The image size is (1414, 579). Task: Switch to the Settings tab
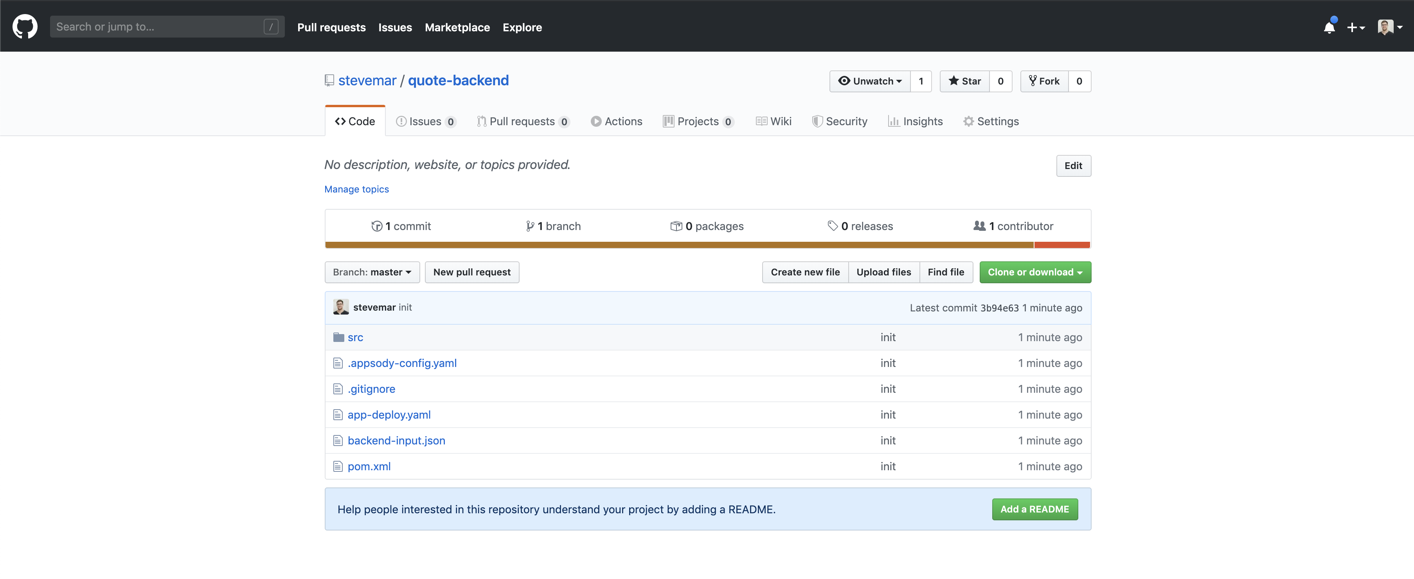pyautogui.click(x=991, y=121)
